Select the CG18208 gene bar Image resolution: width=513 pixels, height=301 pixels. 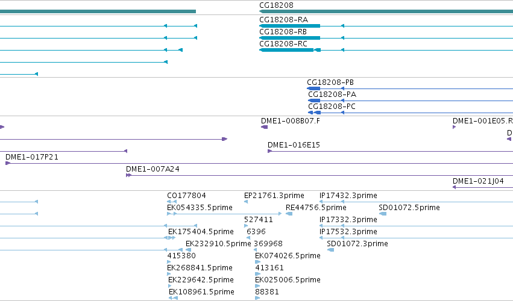coord(386,11)
